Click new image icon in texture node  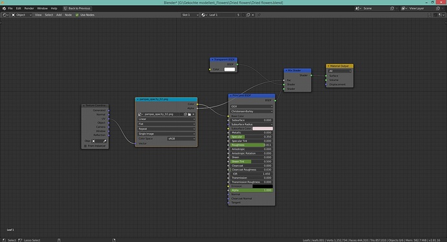point(185,114)
